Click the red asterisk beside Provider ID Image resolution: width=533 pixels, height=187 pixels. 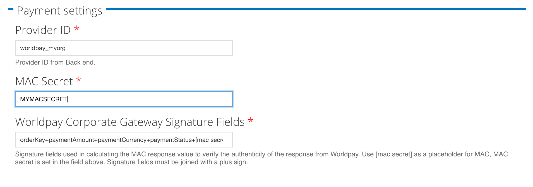tap(77, 28)
